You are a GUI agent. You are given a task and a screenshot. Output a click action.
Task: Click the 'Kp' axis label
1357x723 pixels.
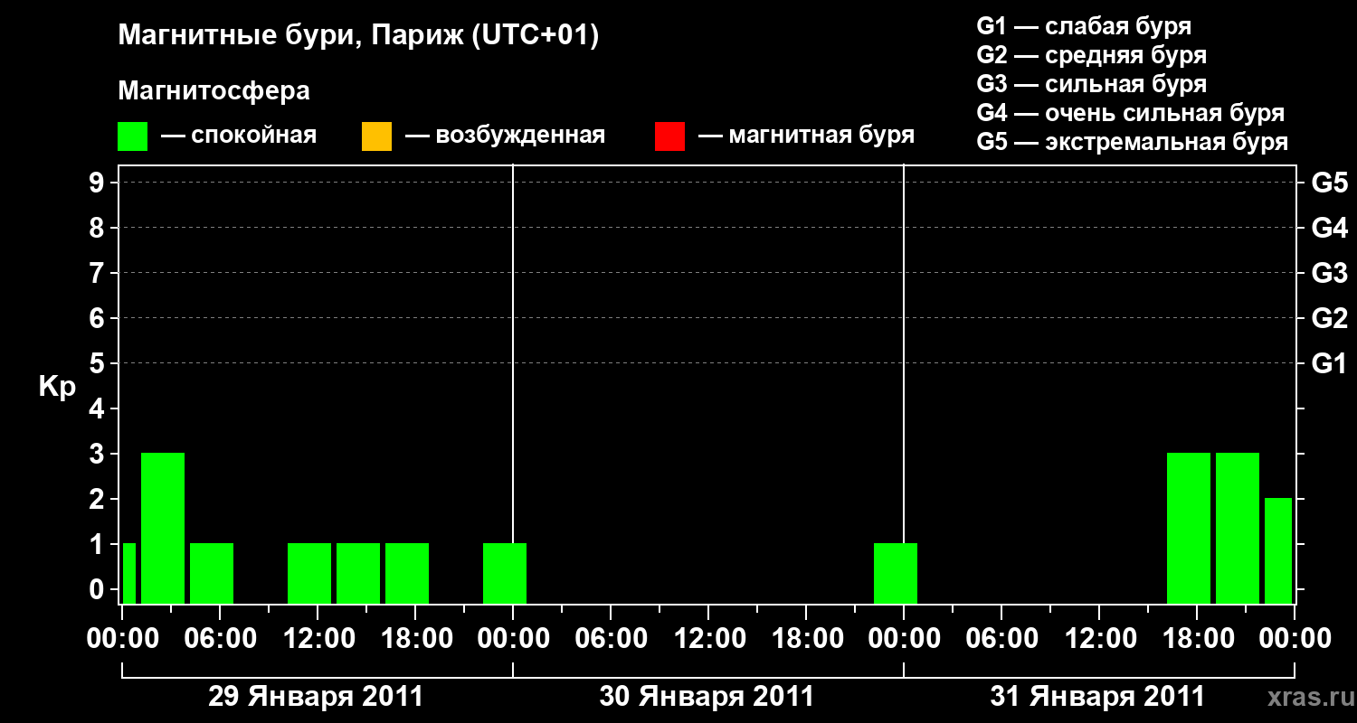[x=57, y=388]
